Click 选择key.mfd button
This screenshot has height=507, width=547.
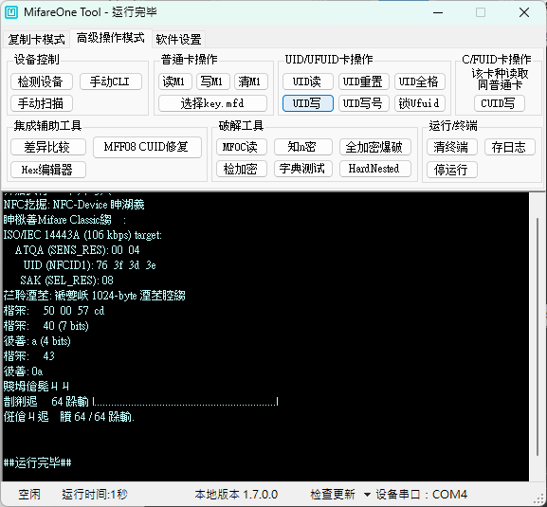(x=212, y=103)
